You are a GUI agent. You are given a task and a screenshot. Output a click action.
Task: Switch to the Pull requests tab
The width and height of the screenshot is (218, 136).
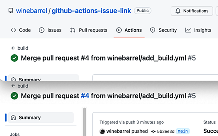coord(89,30)
